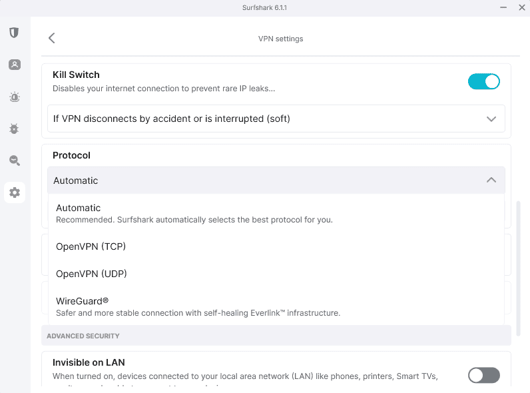This screenshot has height=393, width=530.
Task: Open the Alert siren icon in sidebar
Action: point(15,97)
